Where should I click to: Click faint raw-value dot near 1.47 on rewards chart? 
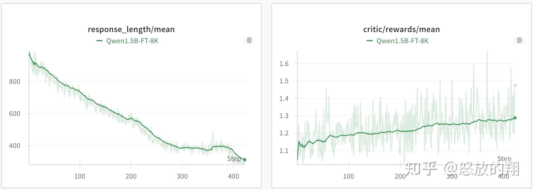515,85
